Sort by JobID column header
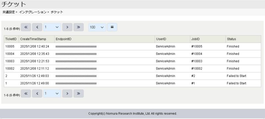 (208, 39)
